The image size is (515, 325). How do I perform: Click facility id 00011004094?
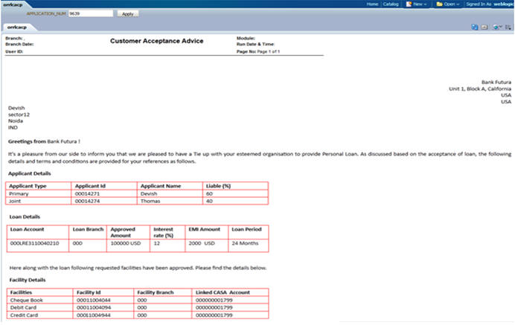pos(94,308)
